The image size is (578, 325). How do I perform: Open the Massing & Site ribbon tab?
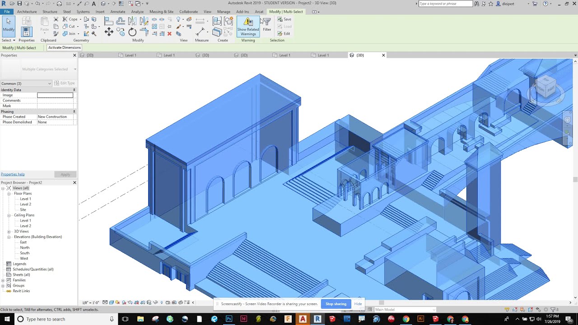pyautogui.click(x=162, y=12)
